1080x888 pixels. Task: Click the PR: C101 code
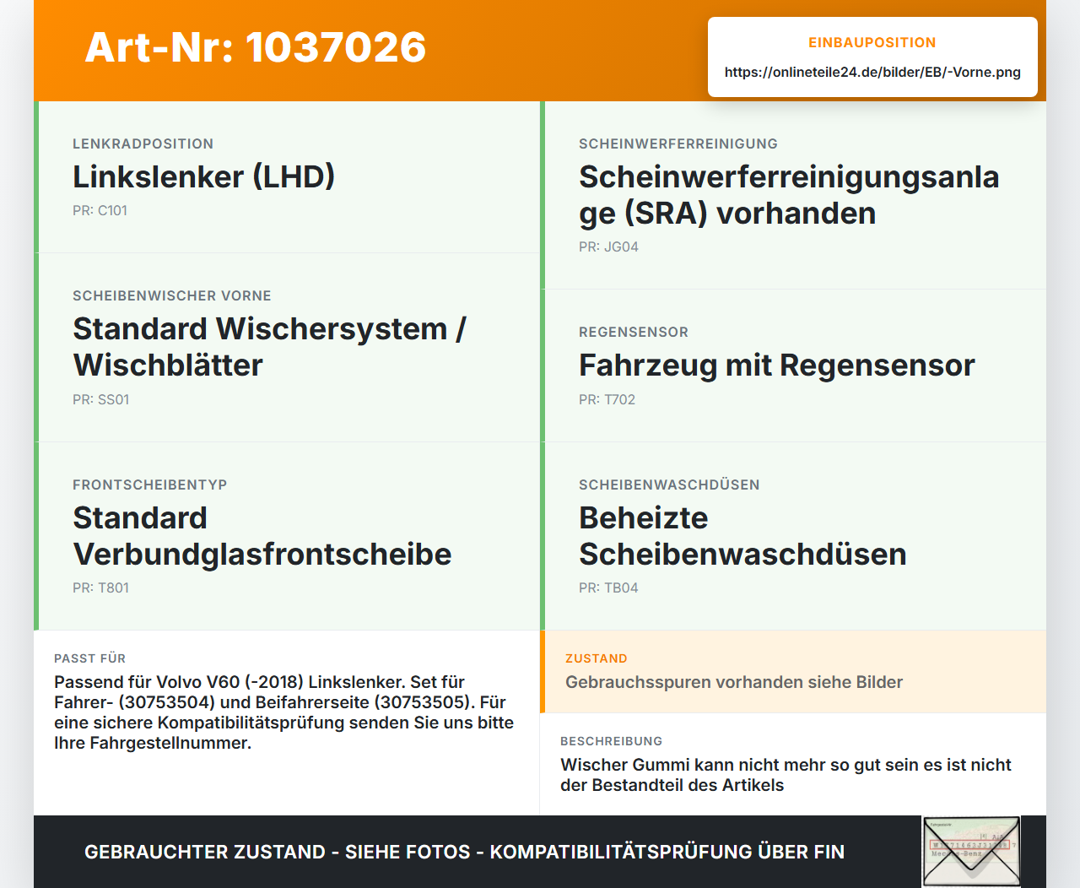tap(100, 210)
